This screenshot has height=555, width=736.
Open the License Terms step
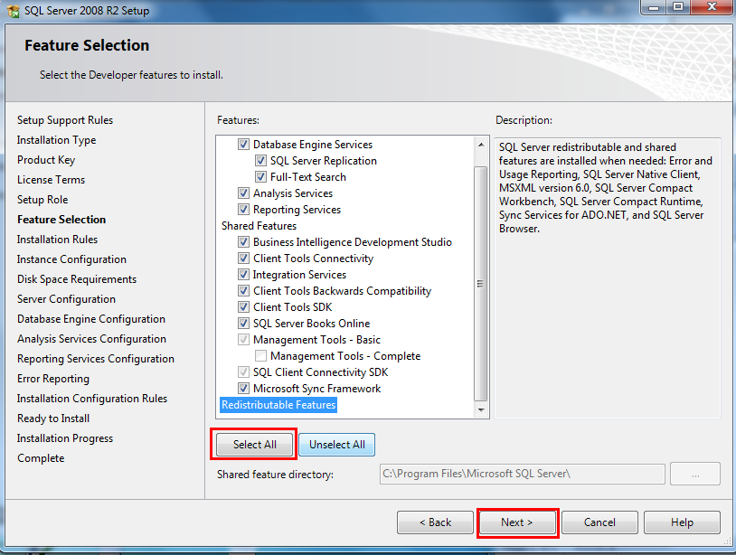pos(52,180)
